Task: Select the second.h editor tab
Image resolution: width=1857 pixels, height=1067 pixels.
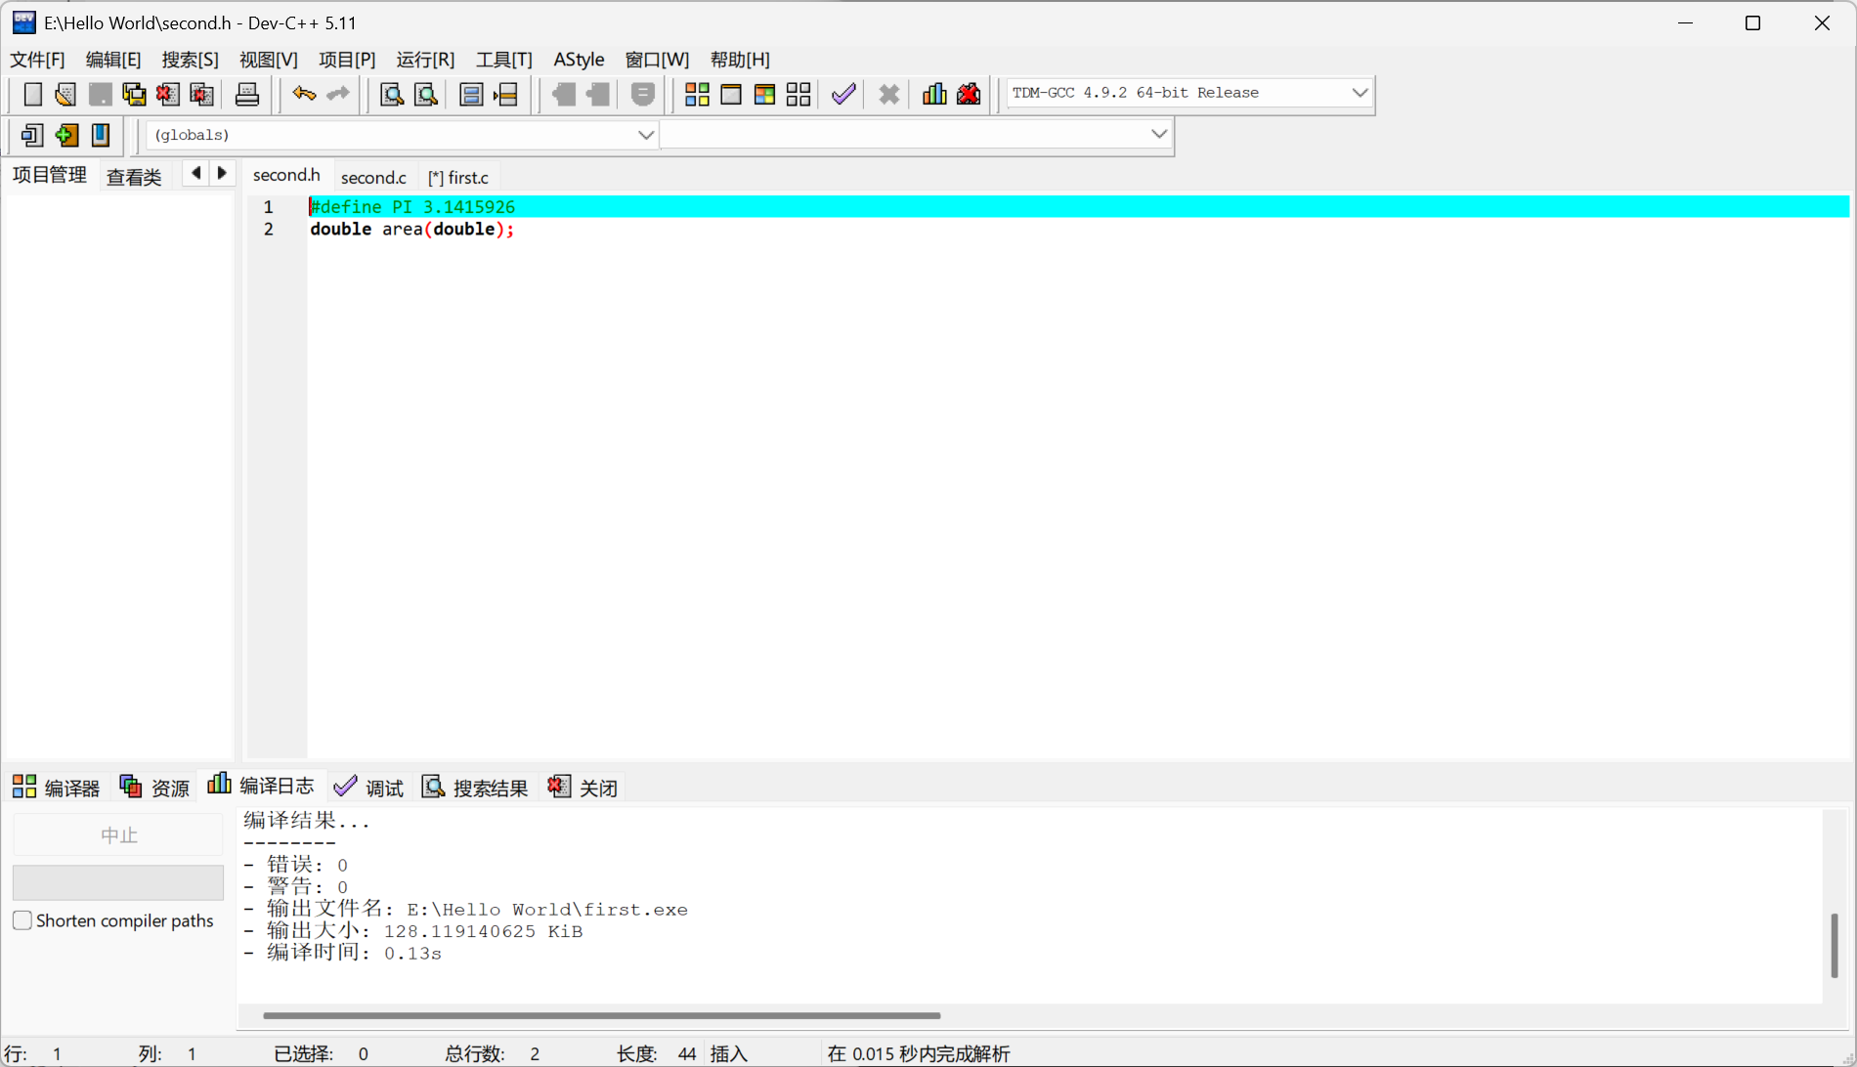Action: (x=286, y=175)
